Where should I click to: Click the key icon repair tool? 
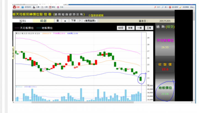(180, 7)
